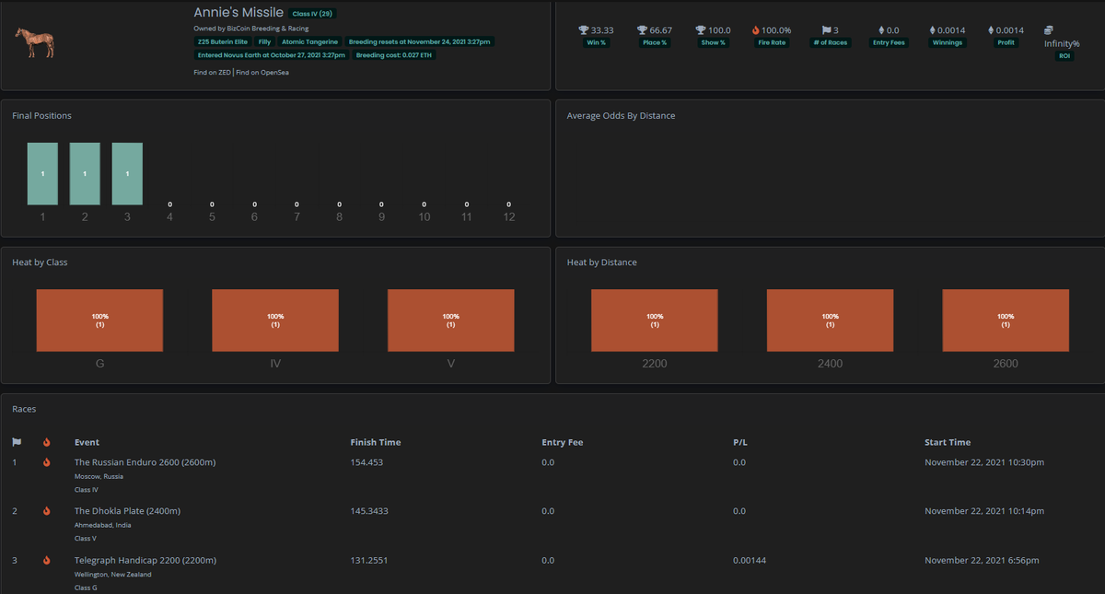Select the 100% heat cell for Class G
This screenshot has width=1105, height=594.
click(x=99, y=320)
